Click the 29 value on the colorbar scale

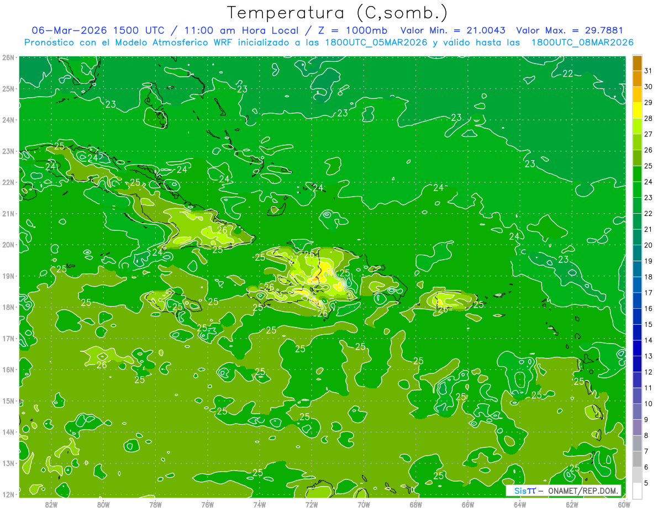[649, 102]
